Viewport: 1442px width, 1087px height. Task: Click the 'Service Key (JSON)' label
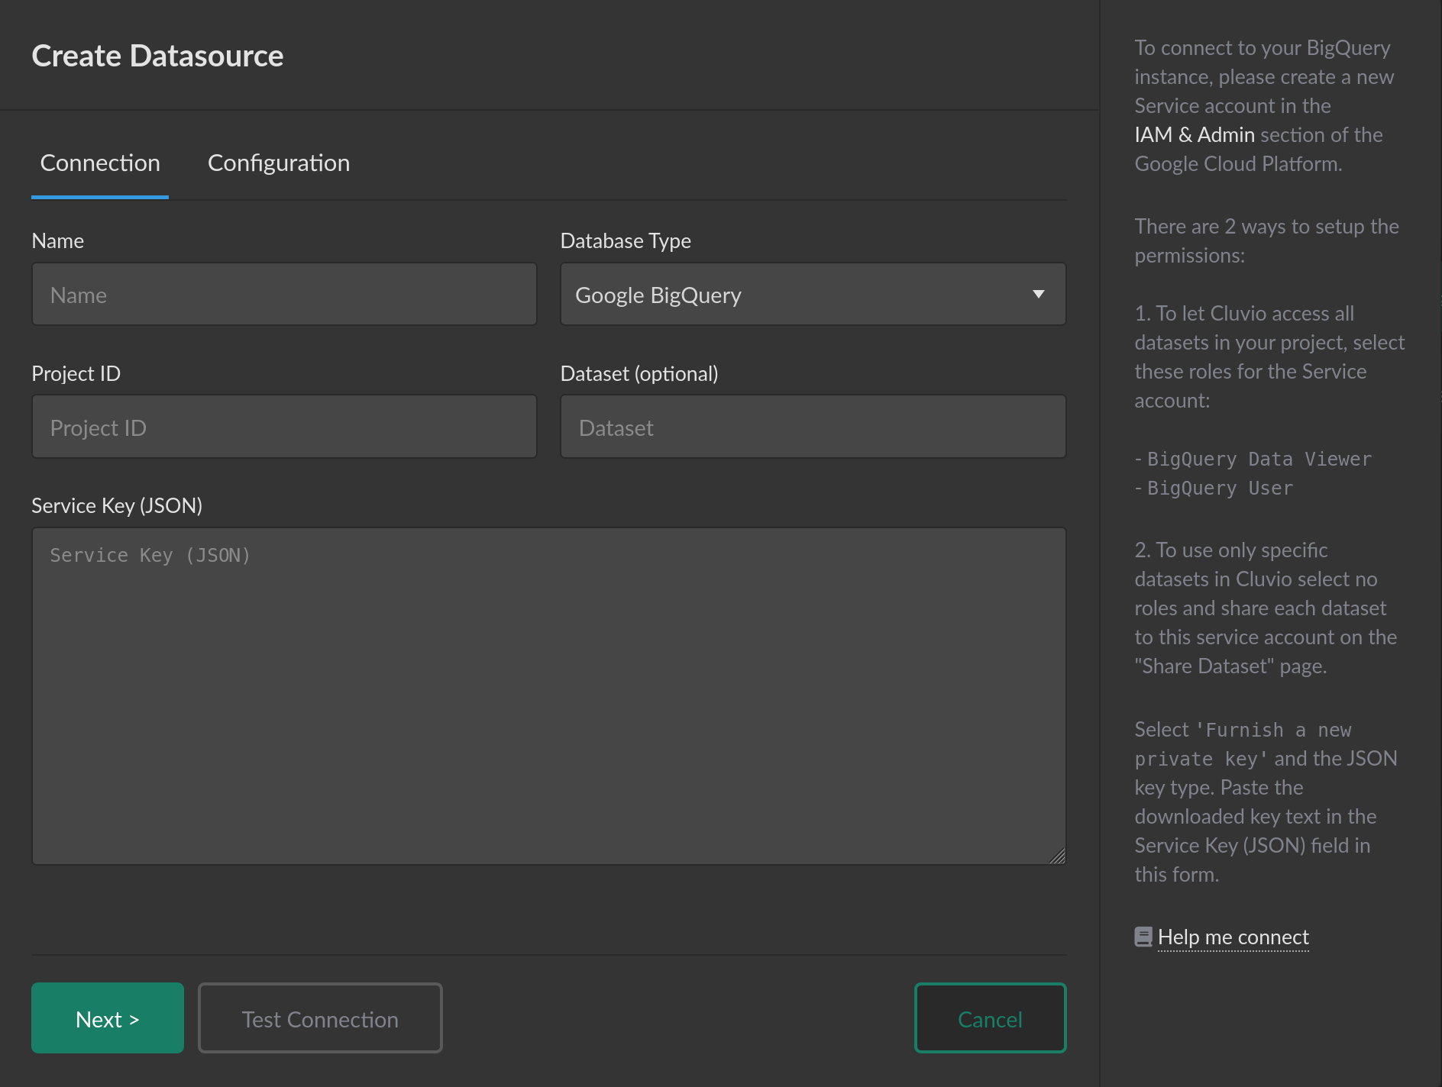point(117,505)
